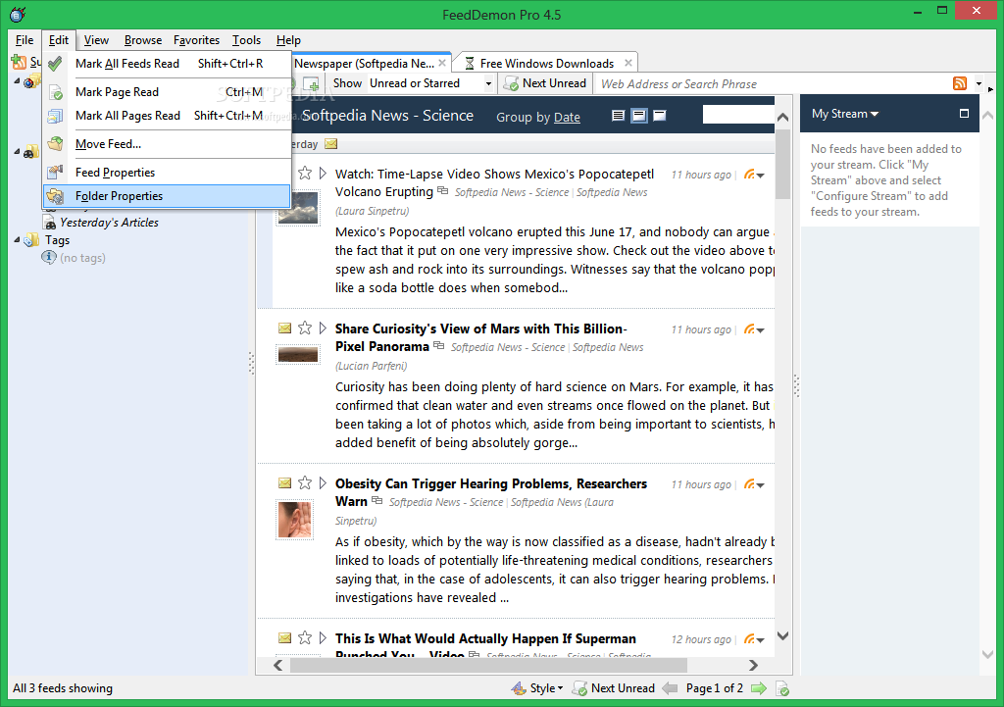The width and height of the screenshot is (1004, 707).
Task: Click the RSS feed icon in address bar
Action: pyautogui.click(x=959, y=83)
